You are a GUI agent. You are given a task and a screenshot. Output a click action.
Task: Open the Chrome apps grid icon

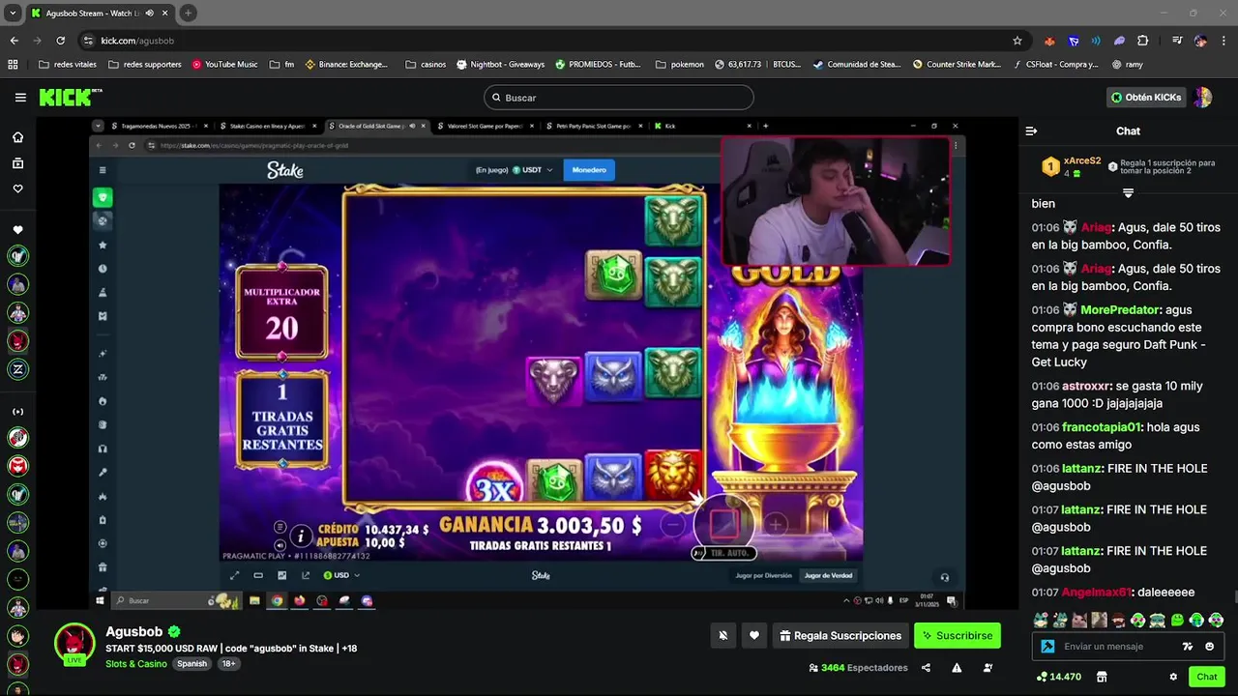pos(13,65)
